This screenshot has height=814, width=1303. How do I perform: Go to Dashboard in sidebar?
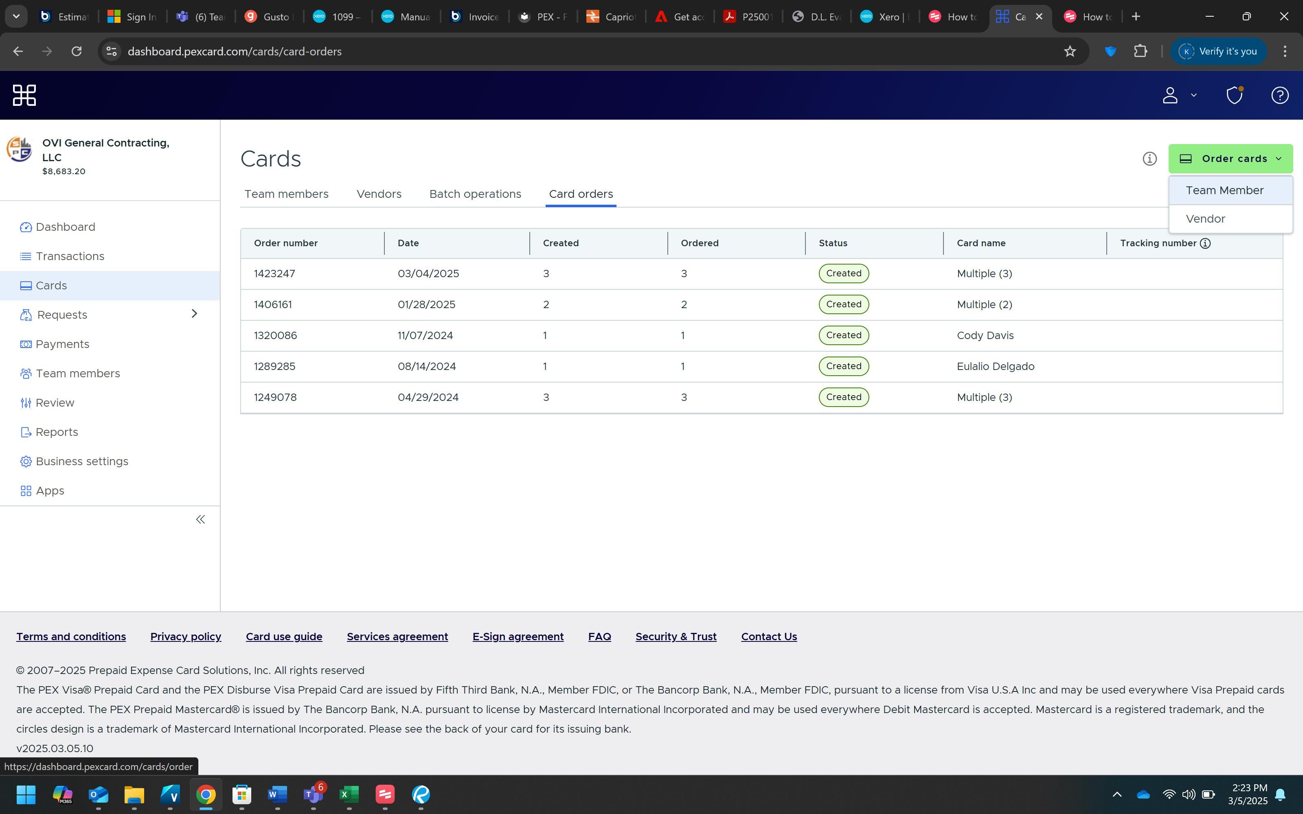(65, 227)
